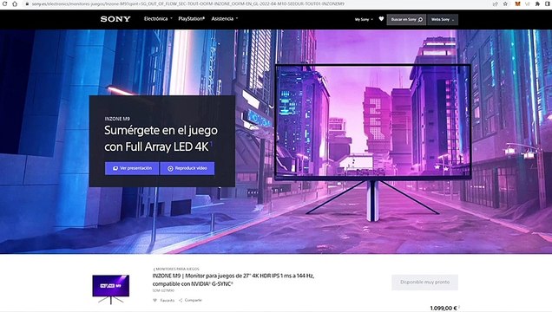Click the heart icon beside Favorito
The image size is (552, 312).
(154, 301)
